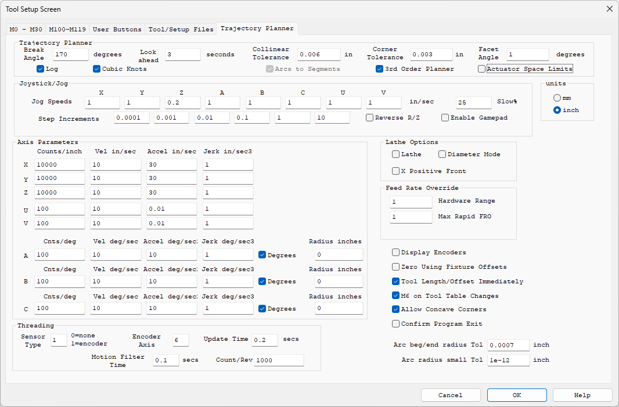
Task: Go to the User Buttons tab
Action: 117,29
